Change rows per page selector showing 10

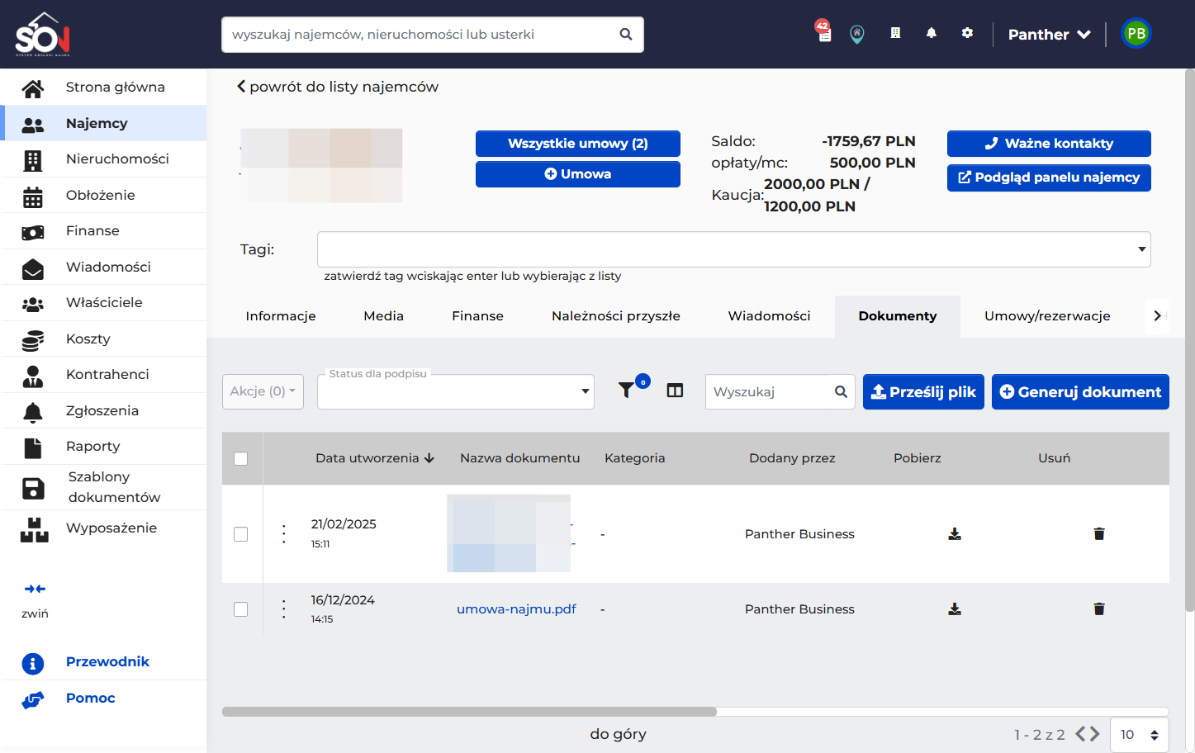coord(1140,735)
